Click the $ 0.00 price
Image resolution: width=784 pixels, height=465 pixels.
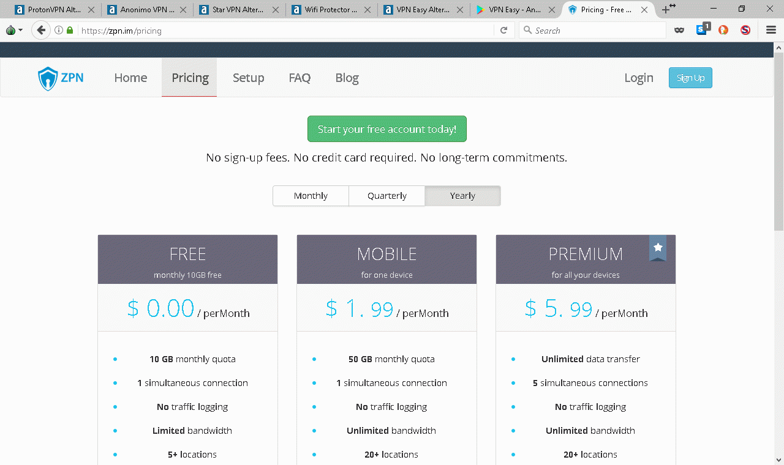coord(160,308)
